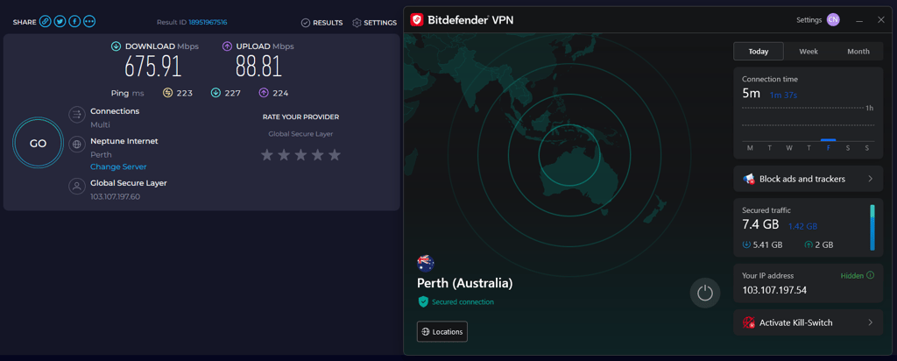This screenshot has width=897, height=361.
Task: Rate provider four stars
Action: (x=318, y=155)
